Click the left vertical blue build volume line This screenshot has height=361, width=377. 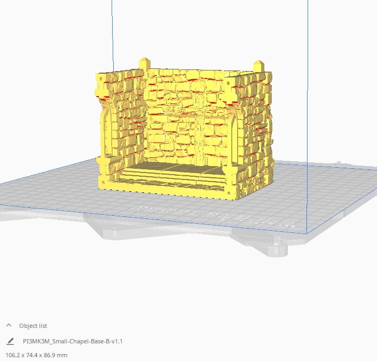pyautogui.click(x=112, y=32)
